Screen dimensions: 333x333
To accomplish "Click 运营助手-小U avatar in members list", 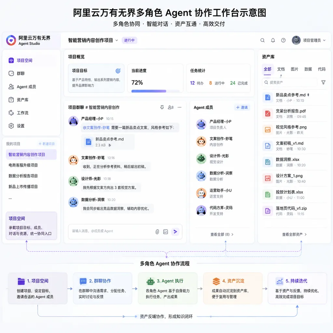I will (201, 193).
